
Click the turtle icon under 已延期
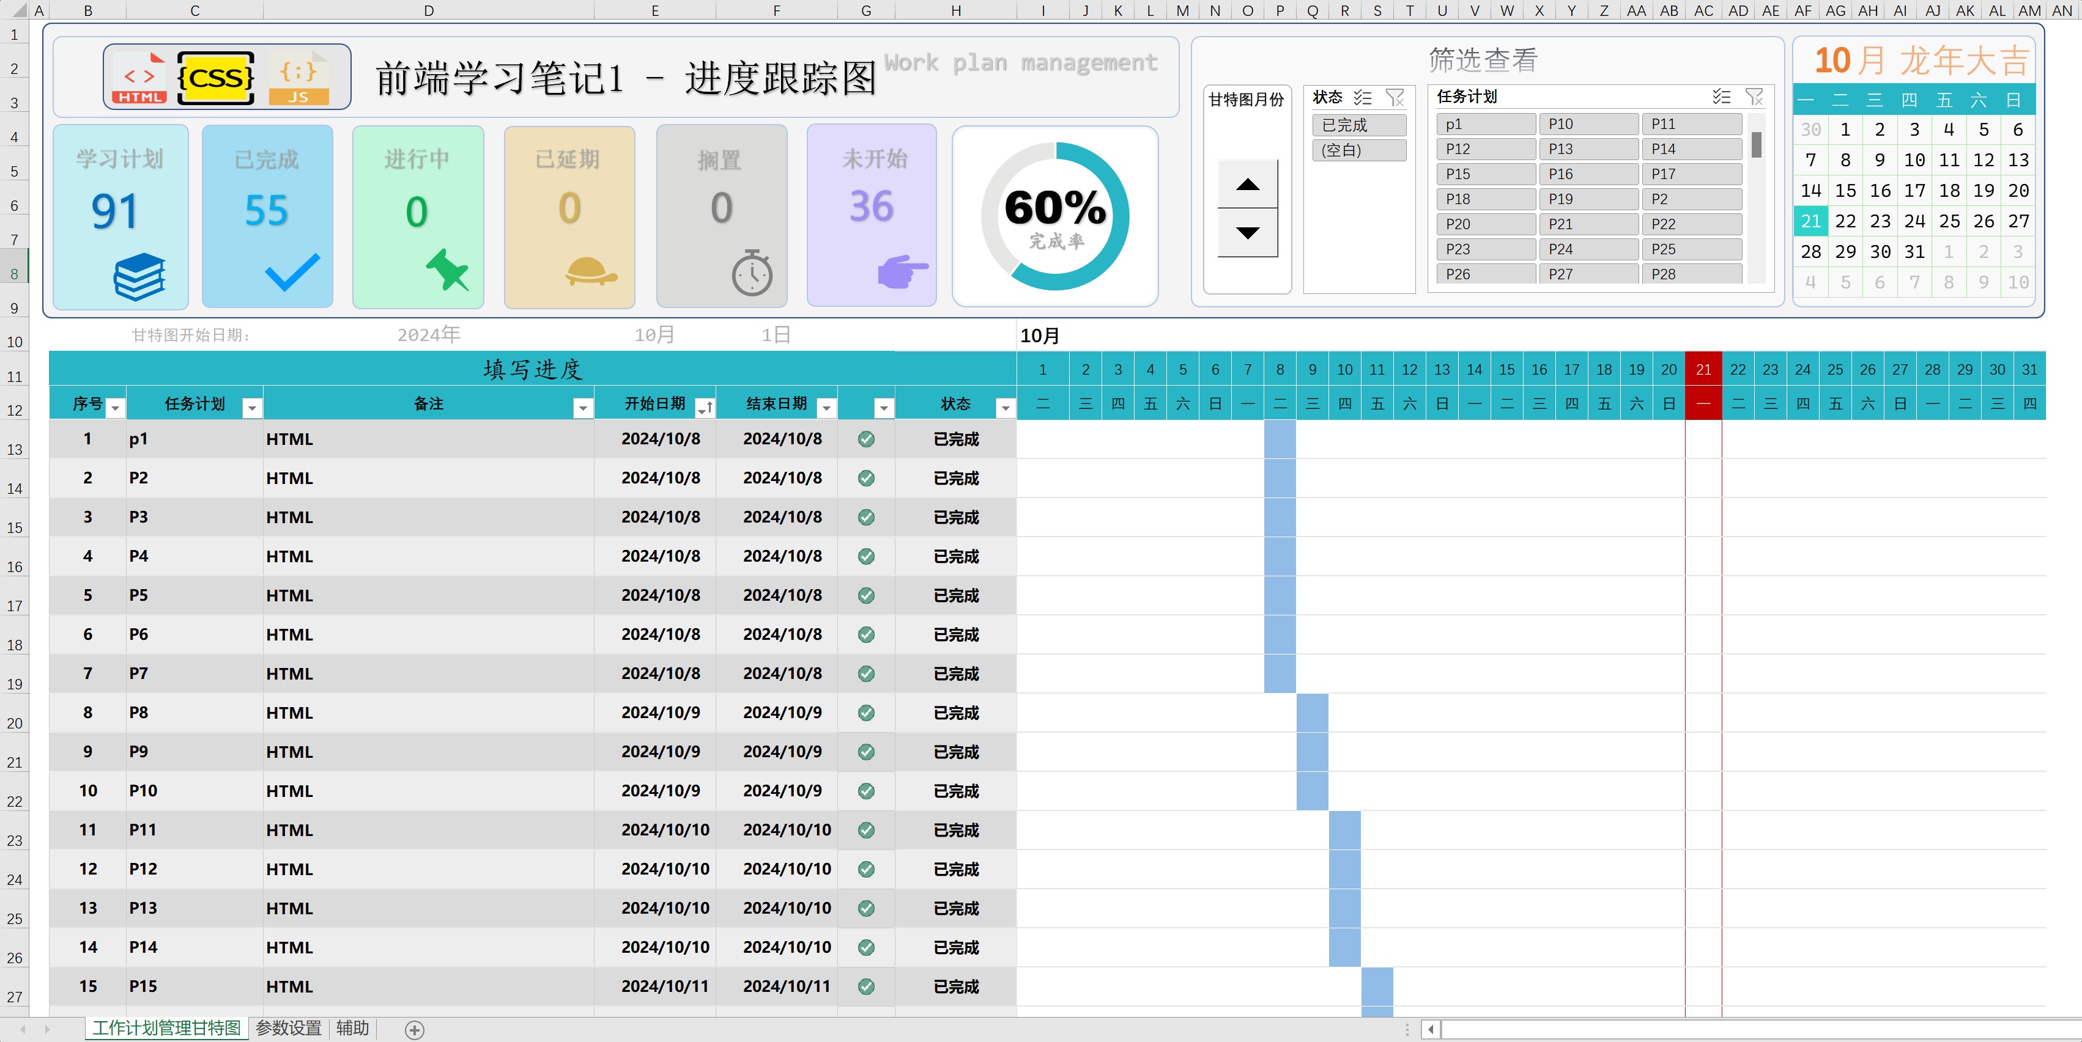click(591, 271)
